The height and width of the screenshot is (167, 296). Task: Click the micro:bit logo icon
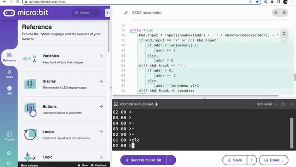tap(9, 13)
